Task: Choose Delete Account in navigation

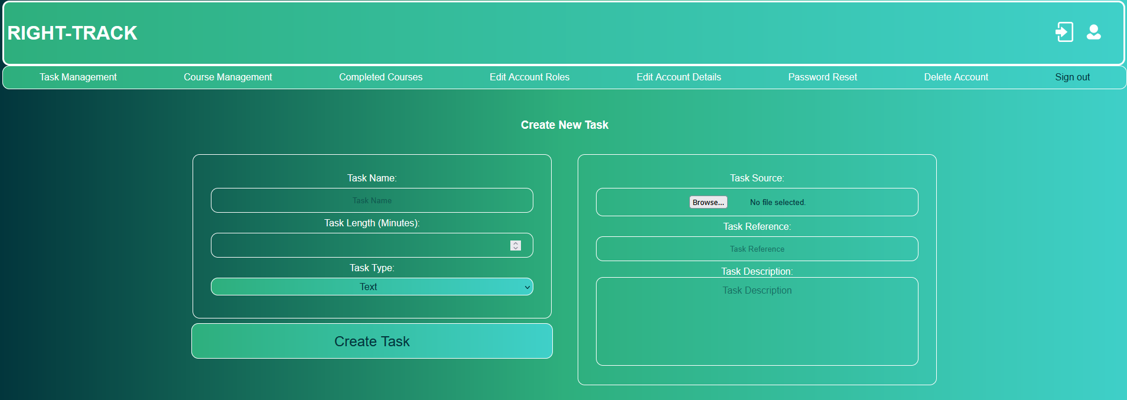Action: point(956,77)
